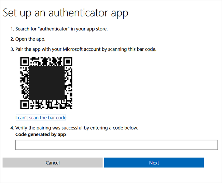Screen dimensions: 222x183
Task: Focus the Code generated by app field
Action: coord(116,145)
